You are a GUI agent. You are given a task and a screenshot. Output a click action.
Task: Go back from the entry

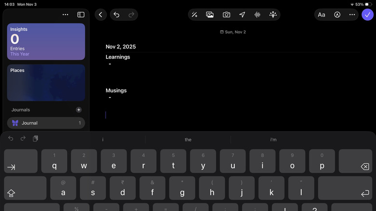coord(101,14)
